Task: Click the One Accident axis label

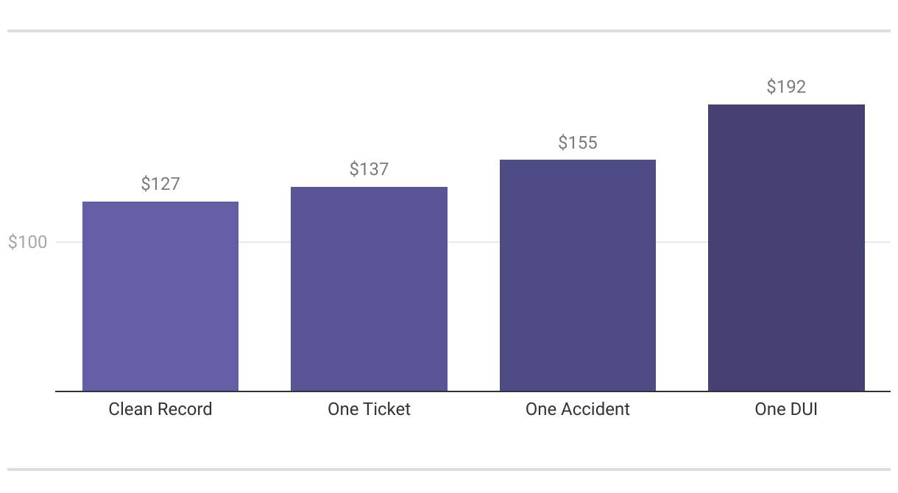Action: click(x=578, y=409)
